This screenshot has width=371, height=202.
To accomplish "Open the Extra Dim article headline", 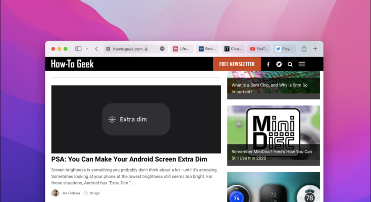I will point(130,159).
